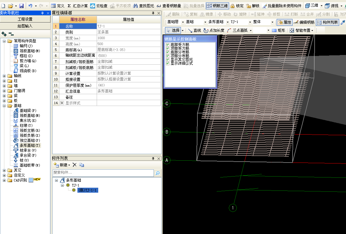346x234 pixels.
Task: Expand the 显示样式 property row
Action: click(x=62, y=103)
